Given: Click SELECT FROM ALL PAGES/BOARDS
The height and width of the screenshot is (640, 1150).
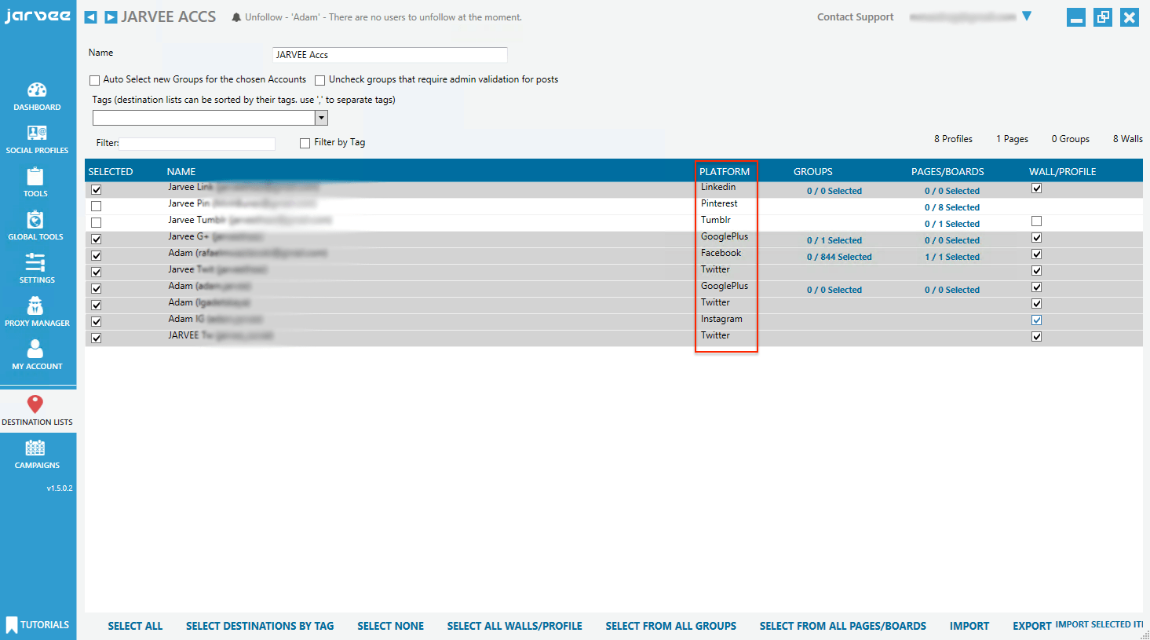Looking at the screenshot, I should pos(843,626).
